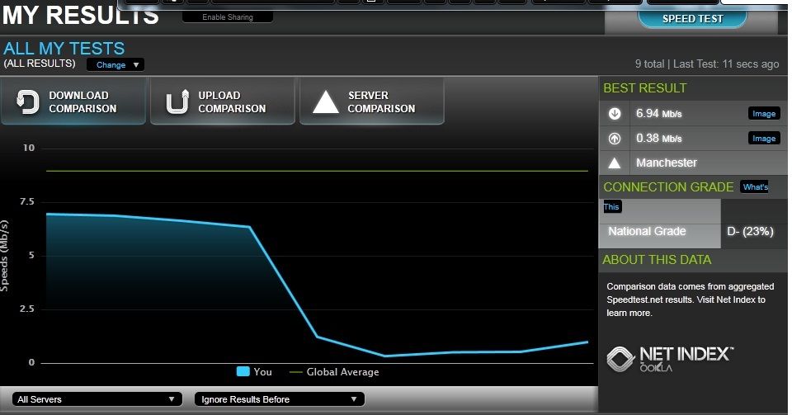
Task: Click the What's This connection grade link
Action: pos(755,186)
